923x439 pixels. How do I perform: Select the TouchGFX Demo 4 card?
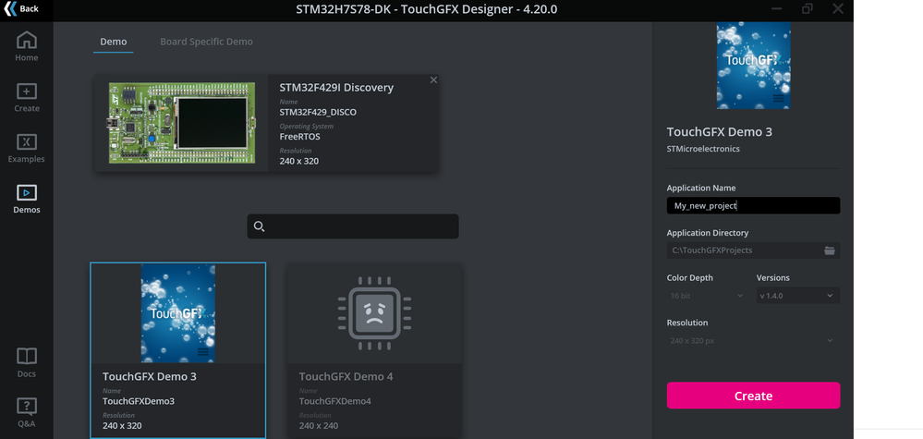(x=374, y=350)
